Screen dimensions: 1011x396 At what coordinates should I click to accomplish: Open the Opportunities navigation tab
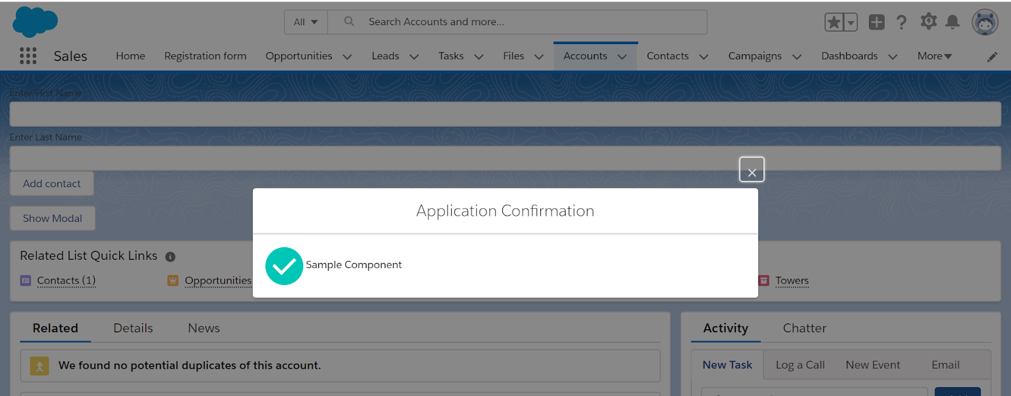299,56
